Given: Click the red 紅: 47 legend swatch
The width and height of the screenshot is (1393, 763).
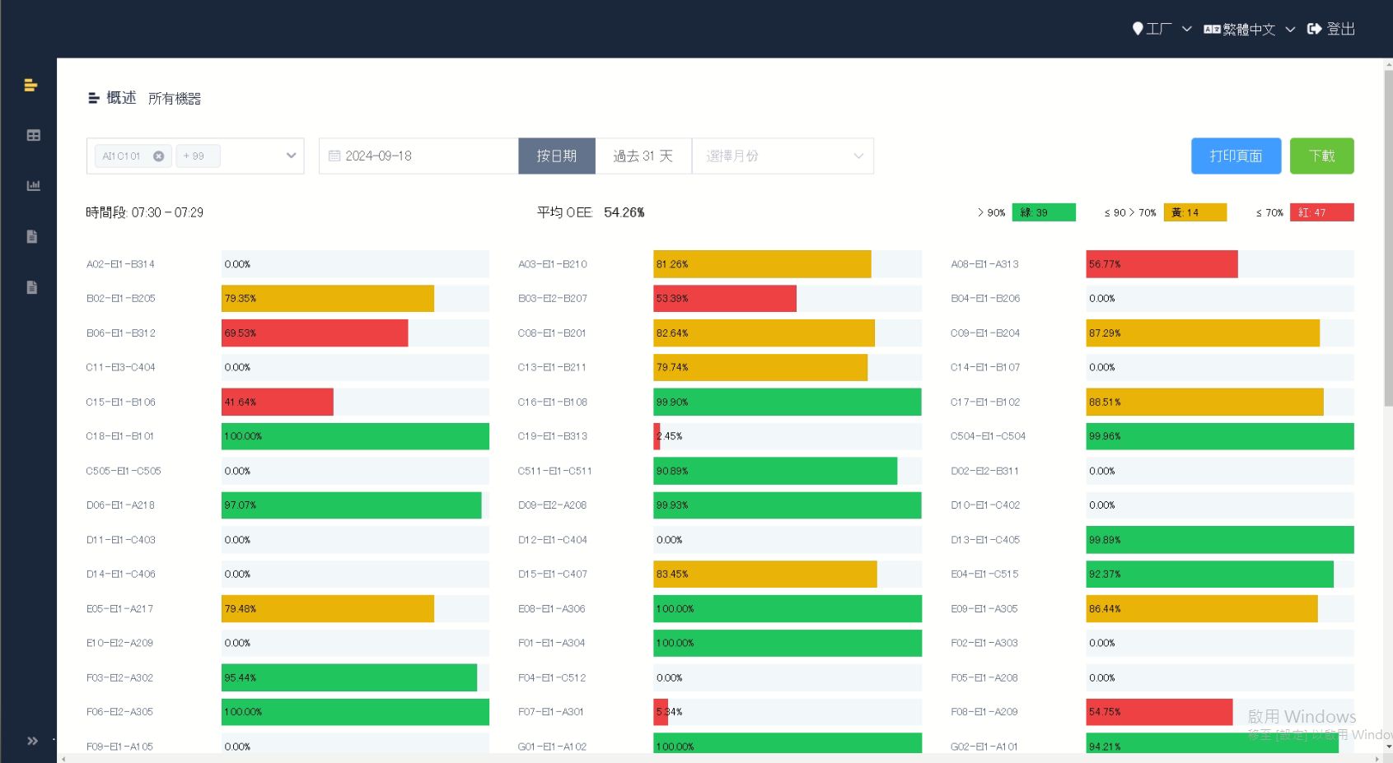Looking at the screenshot, I should (x=1321, y=212).
